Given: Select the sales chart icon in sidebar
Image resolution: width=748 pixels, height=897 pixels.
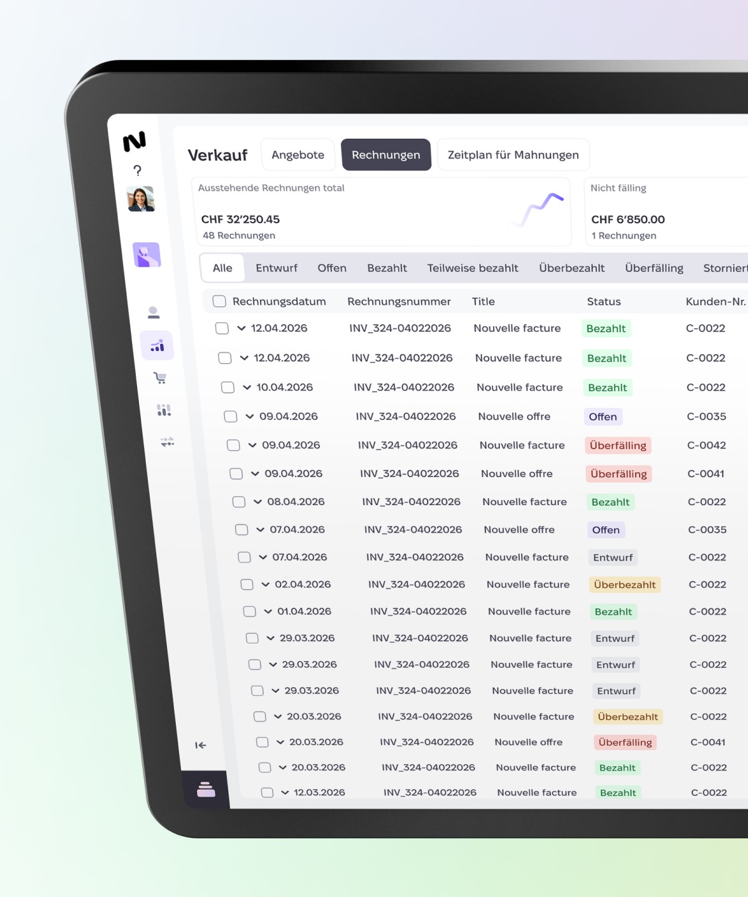Looking at the screenshot, I should pos(157,346).
